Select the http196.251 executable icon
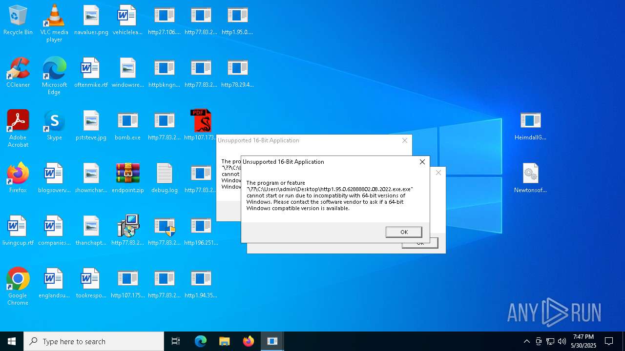Viewport: 625px width, 351px height. (x=201, y=231)
